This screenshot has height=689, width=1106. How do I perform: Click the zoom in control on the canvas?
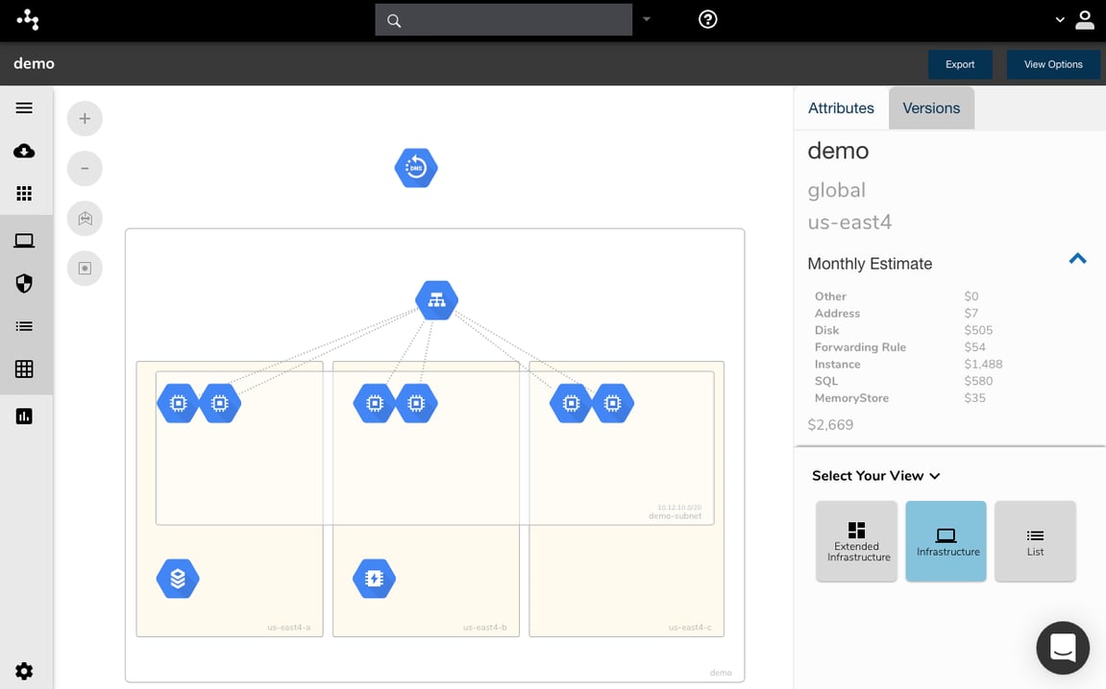pos(85,118)
